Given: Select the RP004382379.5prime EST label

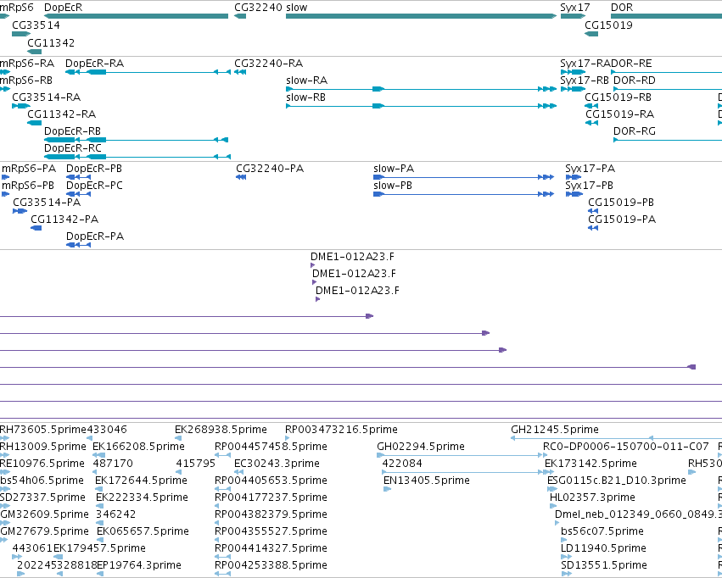Looking at the screenshot, I should point(271,514).
